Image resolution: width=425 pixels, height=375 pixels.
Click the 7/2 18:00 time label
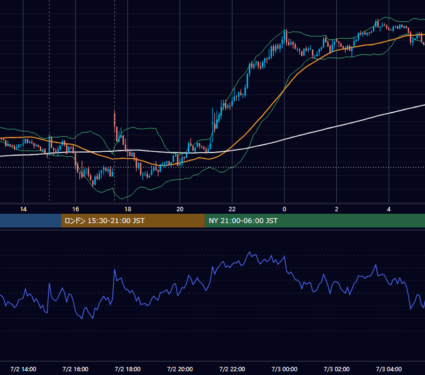coord(127,369)
